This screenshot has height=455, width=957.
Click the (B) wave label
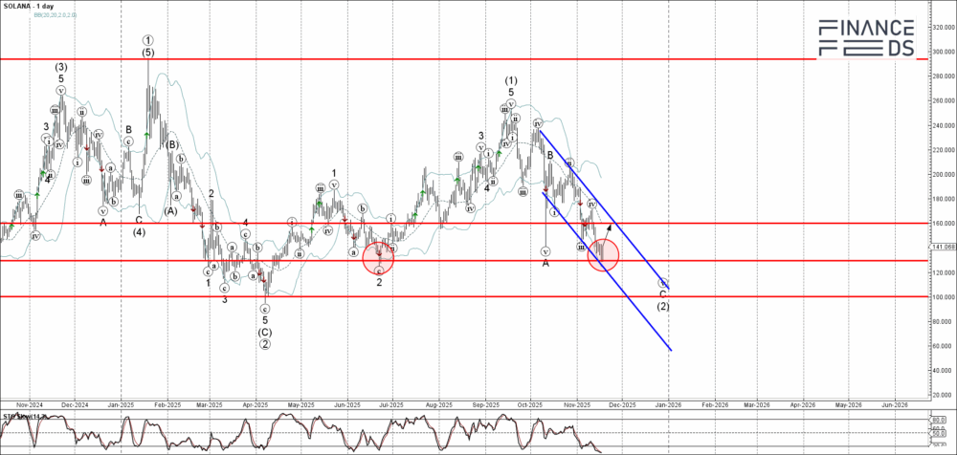pyautogui.click(x=172, y=145)
